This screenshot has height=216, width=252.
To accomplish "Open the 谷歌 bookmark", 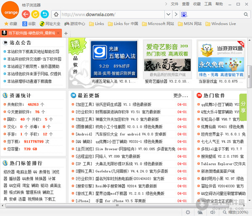I will click(29, 24).
